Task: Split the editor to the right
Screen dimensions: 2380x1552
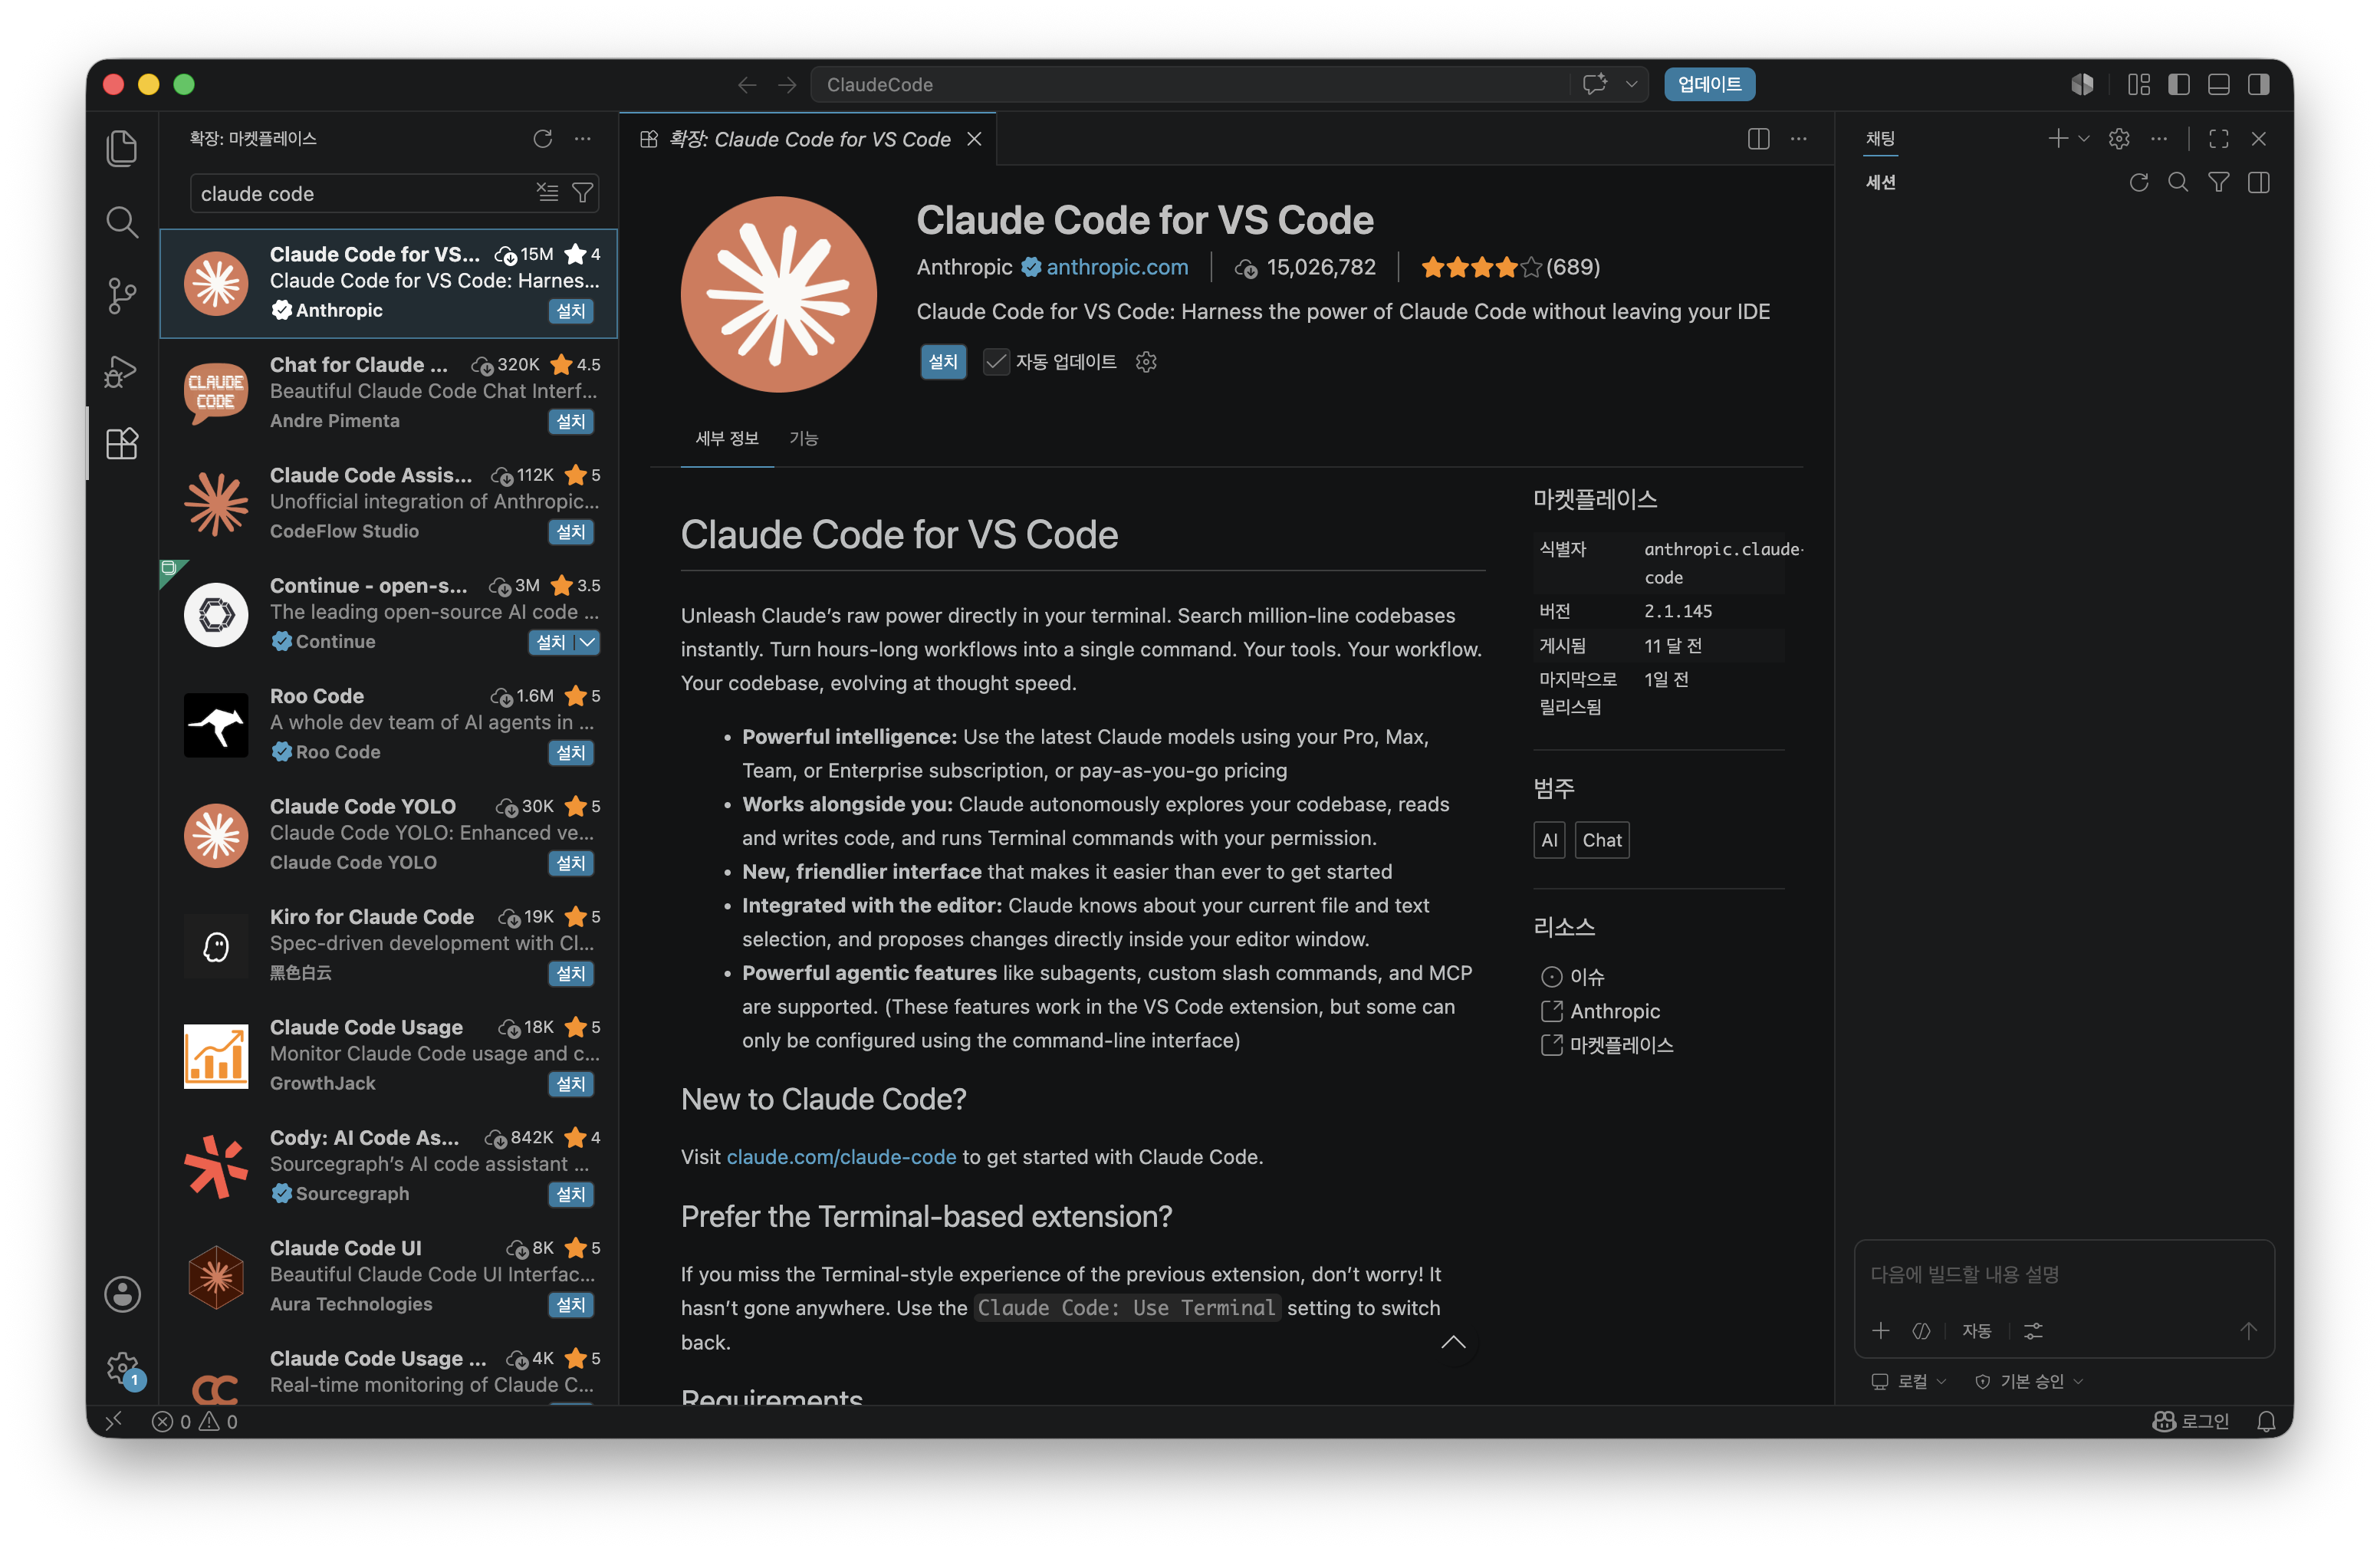Action: pyautogui.click(x=1759, y=139)
